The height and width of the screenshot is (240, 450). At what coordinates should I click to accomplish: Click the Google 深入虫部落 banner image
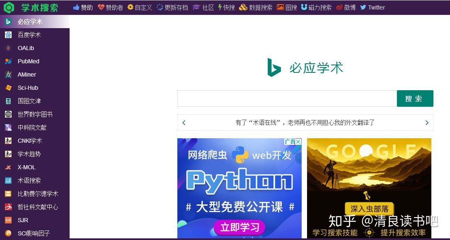(x=369, y=188)
